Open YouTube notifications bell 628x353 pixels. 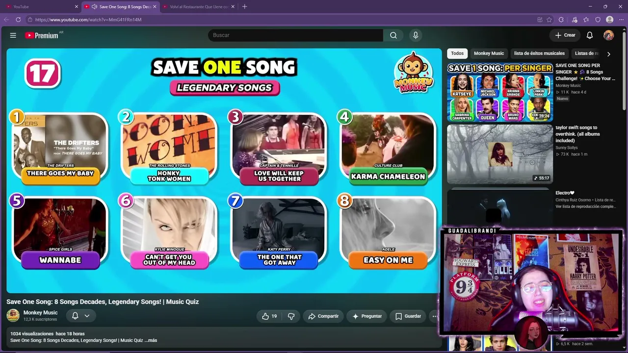(590, 35)
